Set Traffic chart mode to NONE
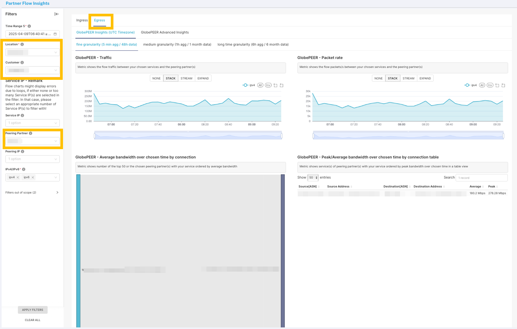This screenshot has height=329, width=517. [x=157, y=78]
